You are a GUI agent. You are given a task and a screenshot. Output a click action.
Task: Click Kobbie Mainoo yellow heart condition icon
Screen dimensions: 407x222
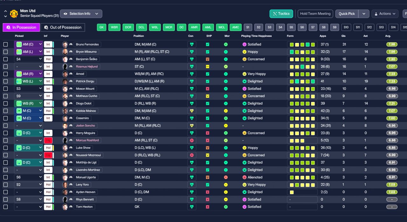[x=192, y=111]
